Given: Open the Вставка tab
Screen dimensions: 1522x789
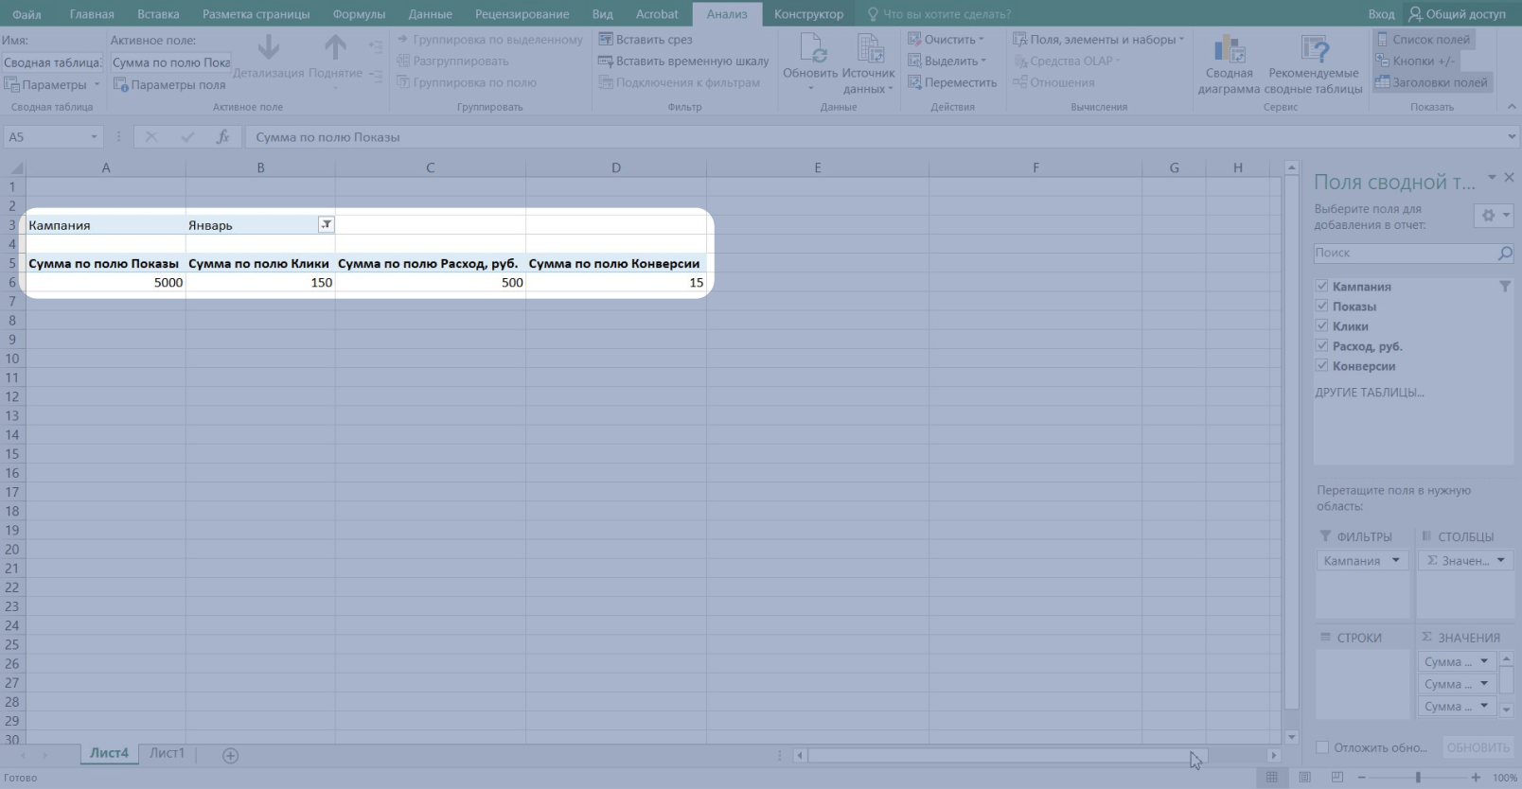Looking at the screenshot, I should pyautogui.click(x=158, y=14).
